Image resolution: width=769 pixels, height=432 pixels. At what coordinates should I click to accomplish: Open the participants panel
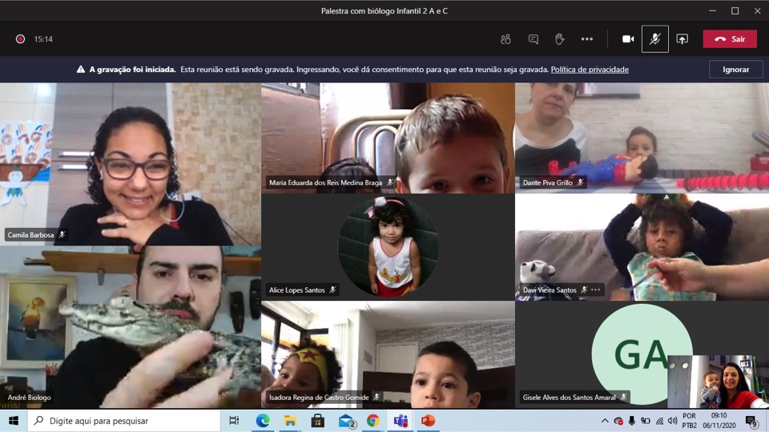(505, 39)
